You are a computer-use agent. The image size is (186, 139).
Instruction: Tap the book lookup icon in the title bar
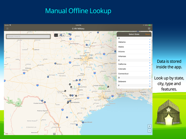coord(149,29)
